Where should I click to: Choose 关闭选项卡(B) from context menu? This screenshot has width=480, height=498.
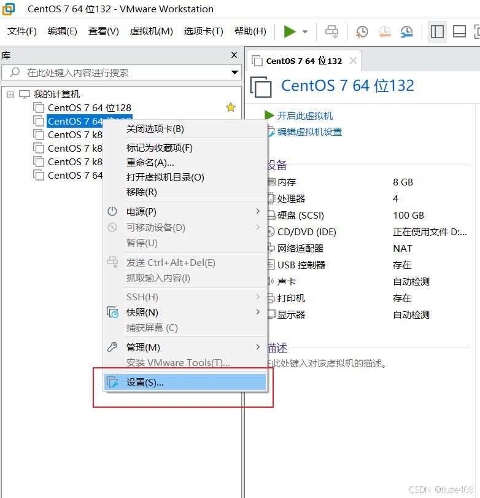point(185,129)
